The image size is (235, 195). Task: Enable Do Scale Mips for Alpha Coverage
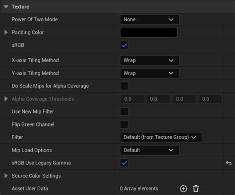tap(124, 86)
